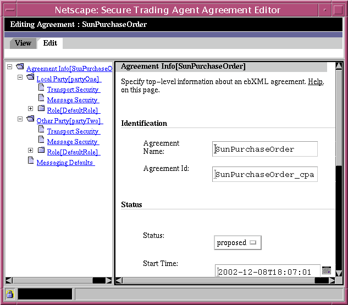348x305 pixels.
Task: Open Role[DefaultRole] link under Local Party
Action: click(x=74, y=110)
